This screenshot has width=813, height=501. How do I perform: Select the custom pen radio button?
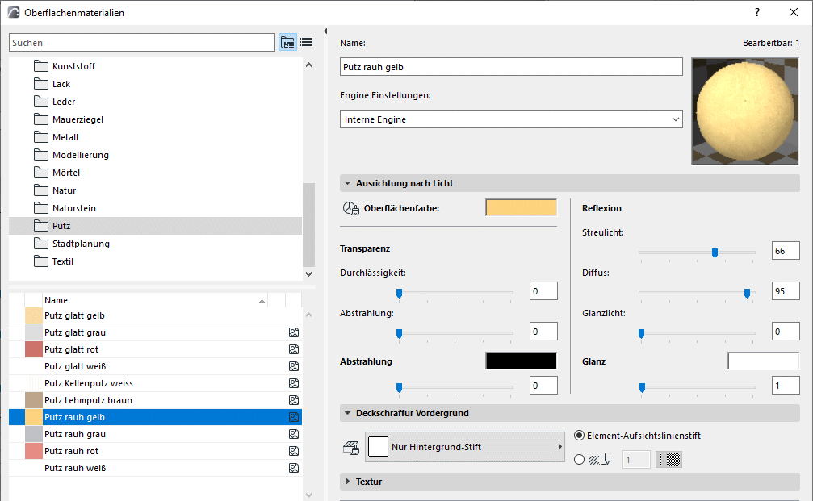tap(579, 460)
